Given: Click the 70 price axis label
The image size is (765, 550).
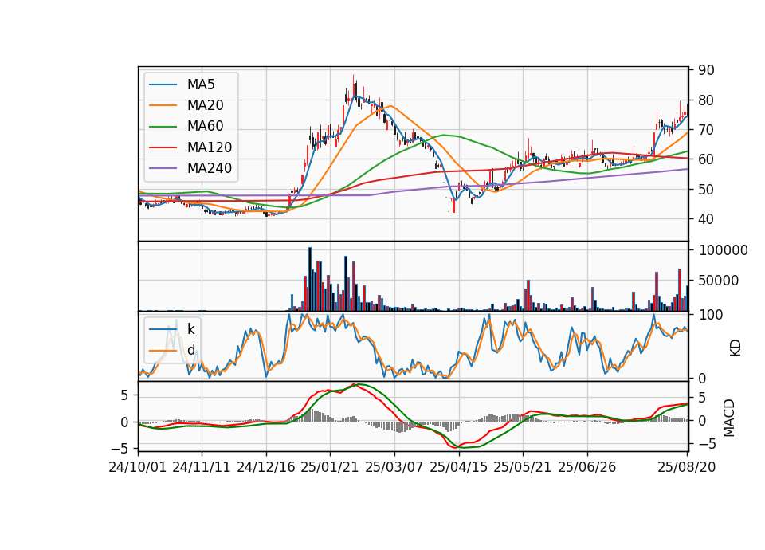Looking at the screenshot, I should click(706, 130).
